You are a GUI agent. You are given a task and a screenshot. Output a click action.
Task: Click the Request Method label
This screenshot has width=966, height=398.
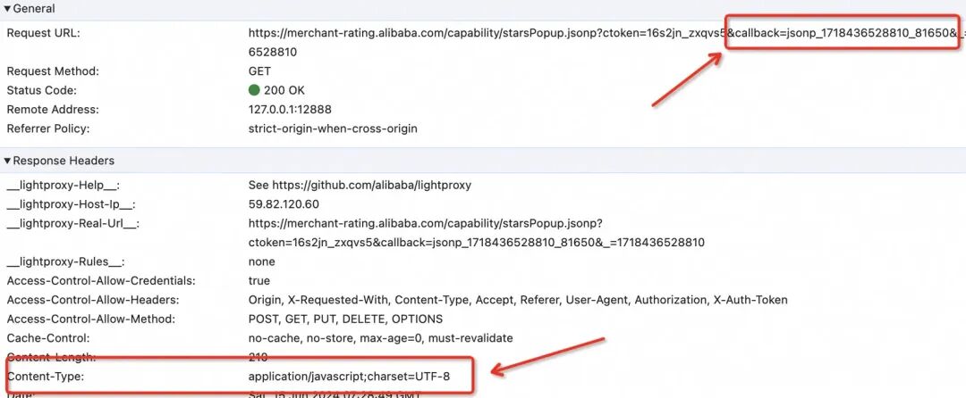[53, 71]
